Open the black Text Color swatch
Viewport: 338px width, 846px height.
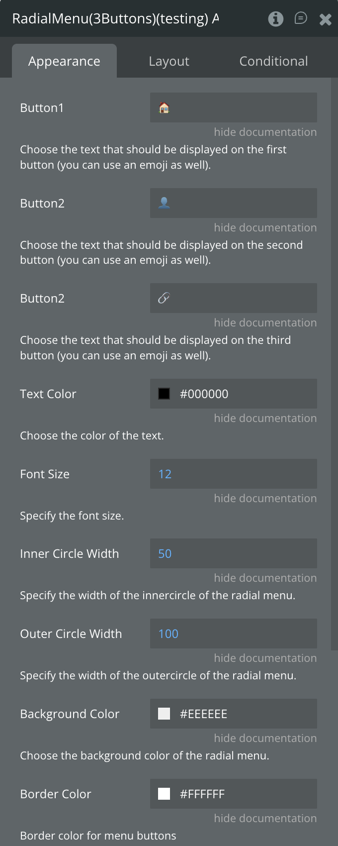coord(164,394)
